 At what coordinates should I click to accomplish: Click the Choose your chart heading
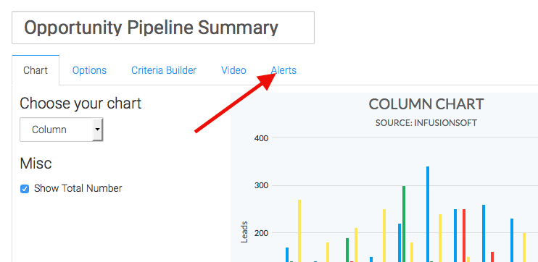click(80, 103)
